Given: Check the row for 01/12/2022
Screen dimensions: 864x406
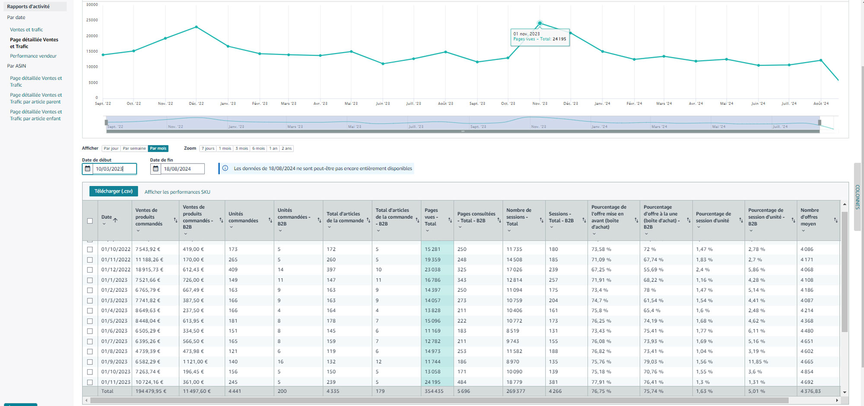Looking at the screenshot, I should (90, 270).
